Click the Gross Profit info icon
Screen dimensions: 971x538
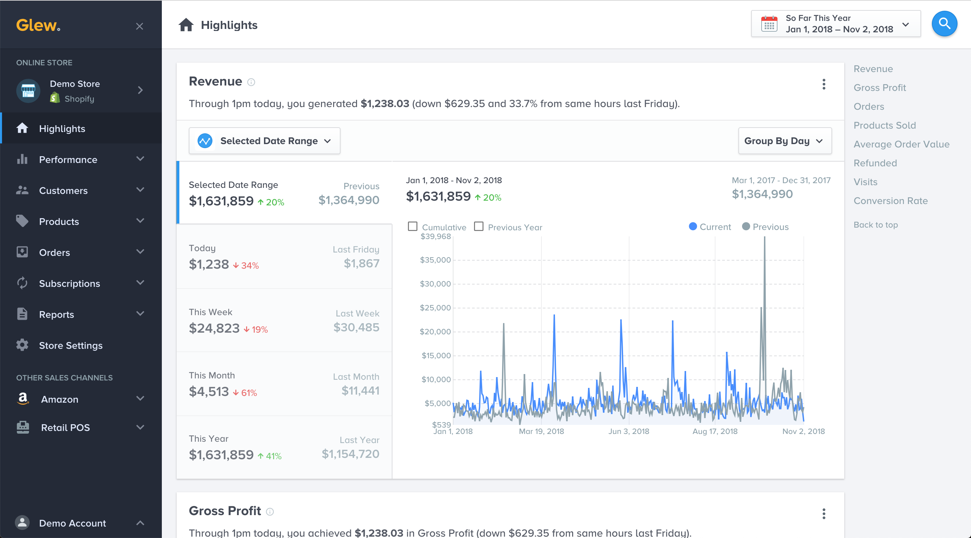click(270, 512)
